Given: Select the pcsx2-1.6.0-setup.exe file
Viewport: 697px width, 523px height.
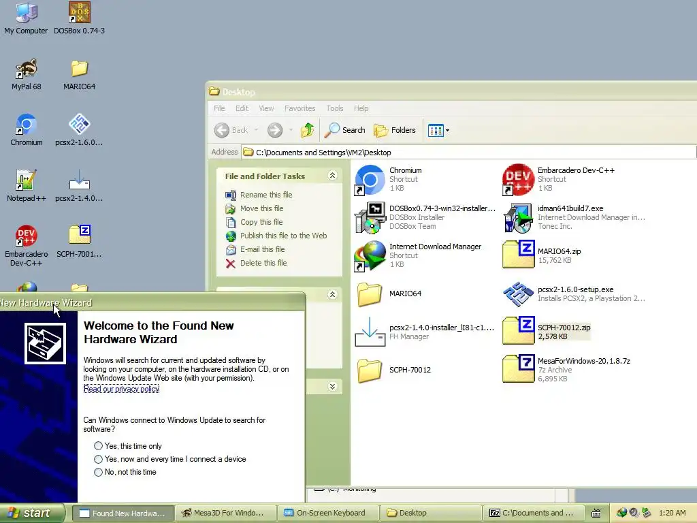Looking at the screenshot, I should [x=573, y=294].
